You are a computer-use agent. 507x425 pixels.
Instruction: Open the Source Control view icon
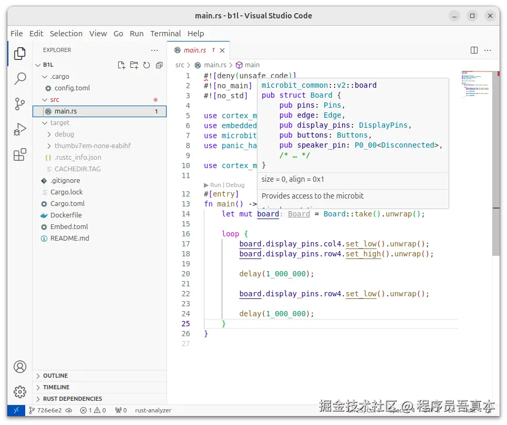[x=20, y=104]
